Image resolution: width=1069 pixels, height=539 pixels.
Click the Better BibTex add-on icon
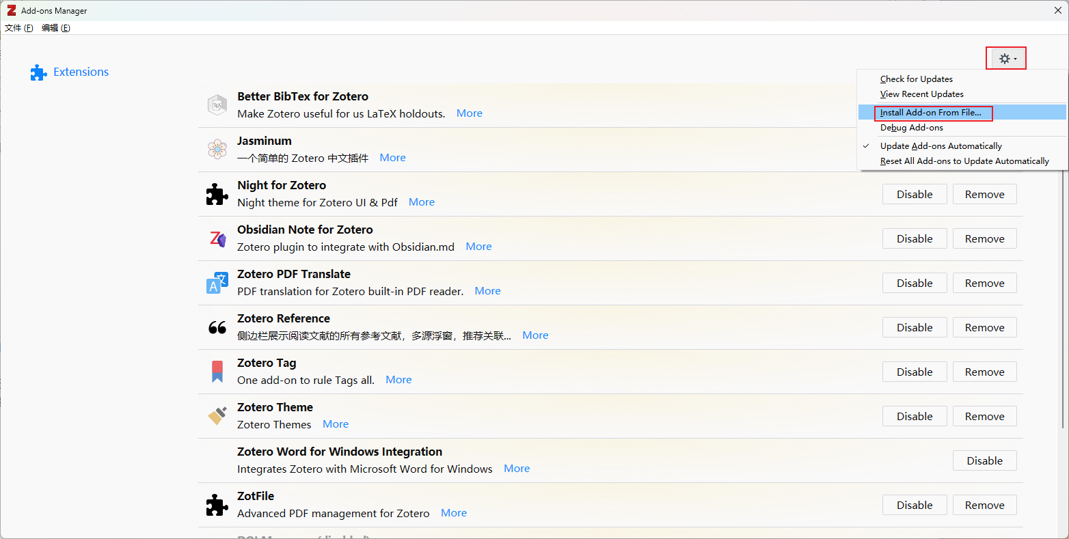click(x=217, y=105)
